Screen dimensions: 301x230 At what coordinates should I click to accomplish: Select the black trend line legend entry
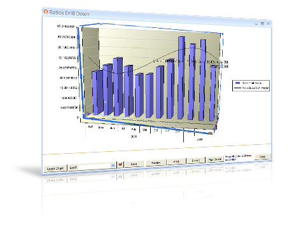251,88
